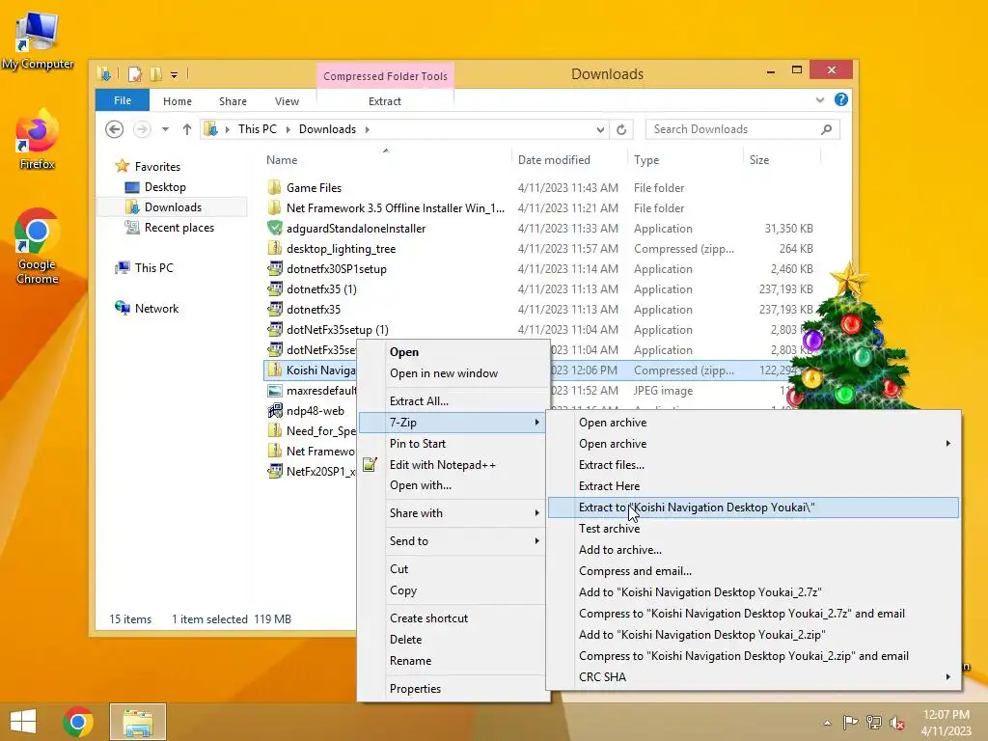Click the search magnifier icon
988x741 pixels.
[826, 129]
